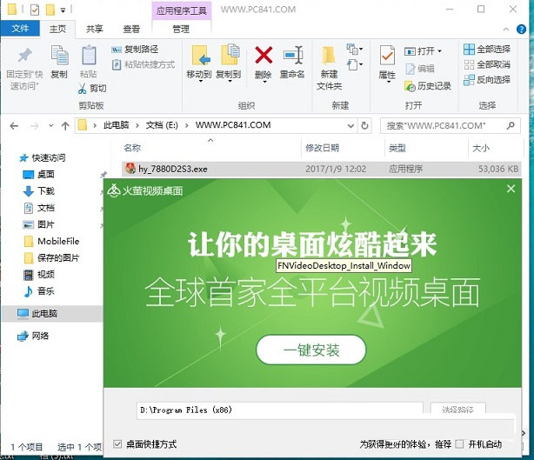
Task: Click the Rename (重命名) icon
Action: [x=293, y=55]
